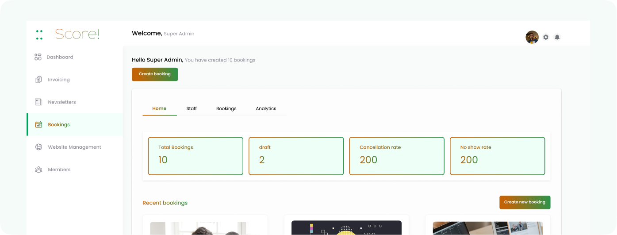The width and height of the screenshot is (617, 235).
Task: Open settings with the gear icon
Action: click(x=546, y=37)
